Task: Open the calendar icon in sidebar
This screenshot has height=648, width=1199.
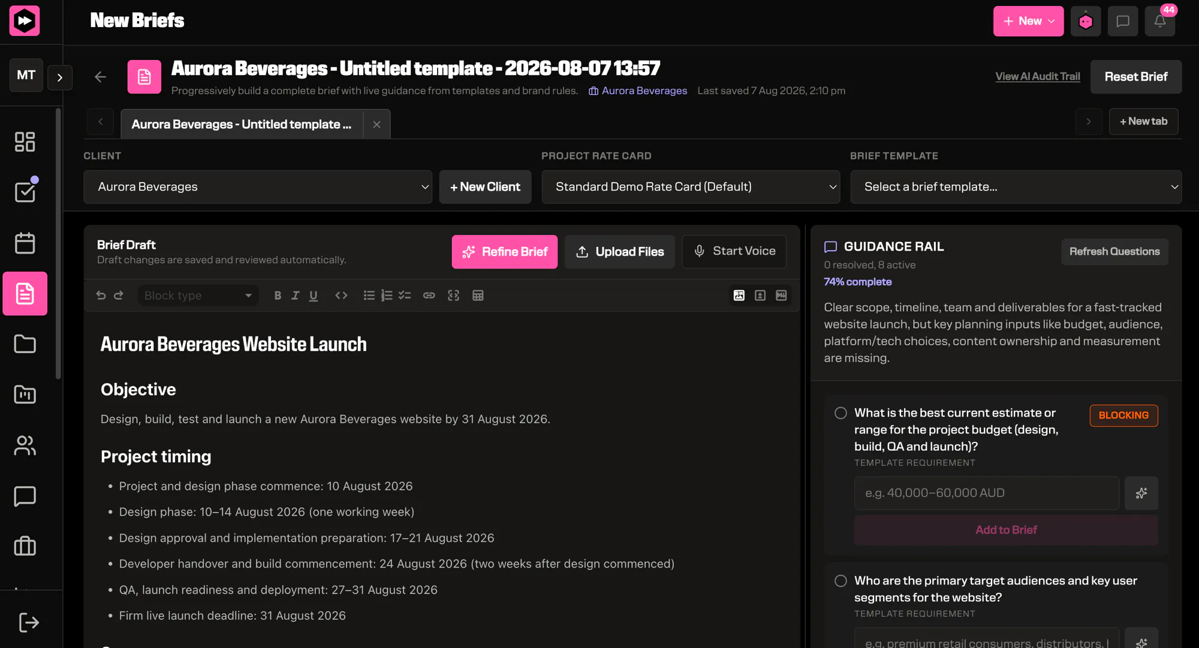Action: coord(25,243)
